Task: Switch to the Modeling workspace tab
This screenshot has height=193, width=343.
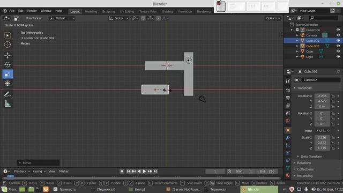Action: [91, 11]
